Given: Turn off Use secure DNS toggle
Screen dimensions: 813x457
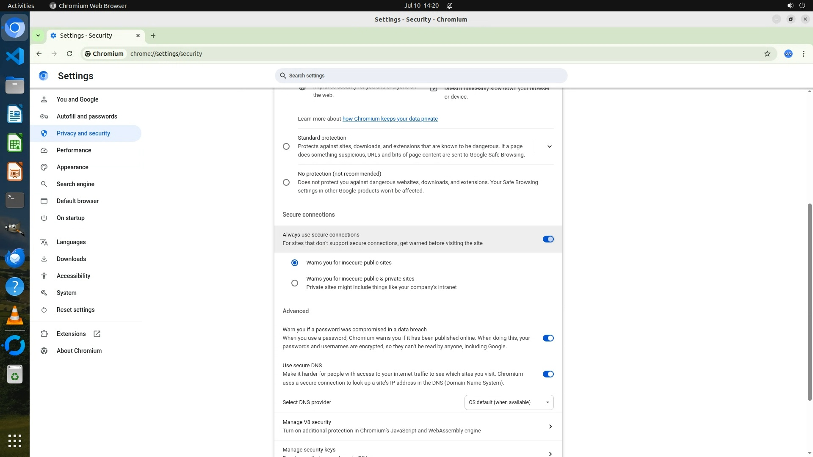Looking at the screenshot, I should [x=548, y=374].
